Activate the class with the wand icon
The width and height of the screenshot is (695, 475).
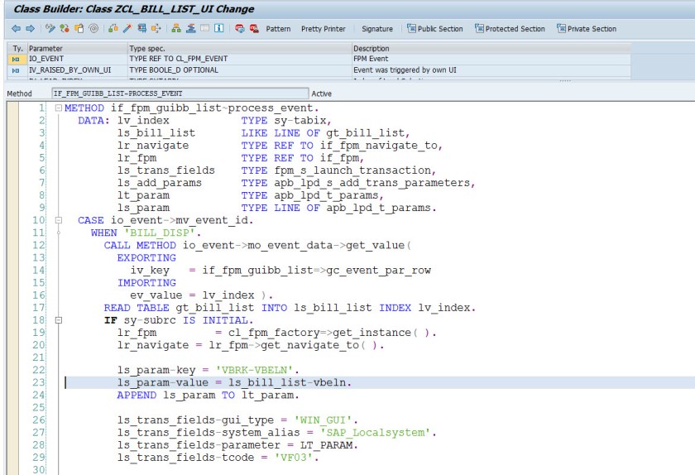127,29
